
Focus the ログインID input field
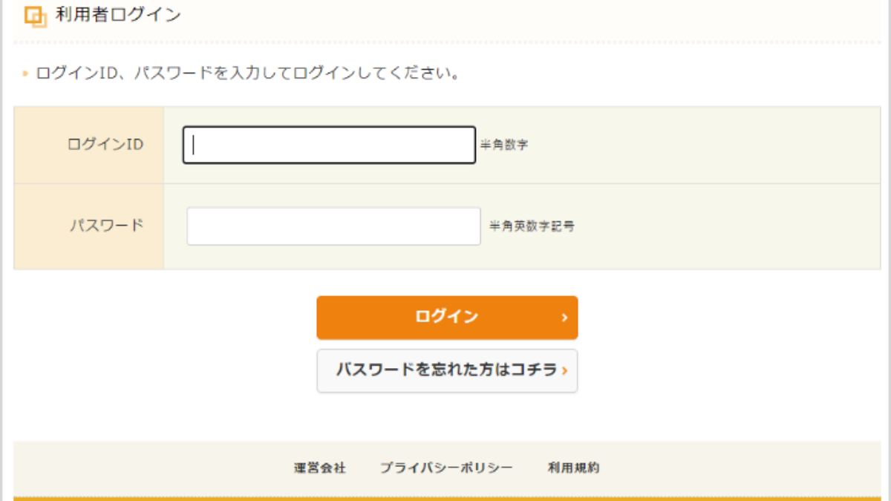click(327, 145)
